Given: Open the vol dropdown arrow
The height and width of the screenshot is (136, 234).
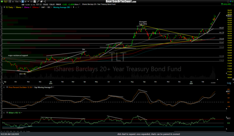Looking at the screenshot, I should tap(79, 7).
